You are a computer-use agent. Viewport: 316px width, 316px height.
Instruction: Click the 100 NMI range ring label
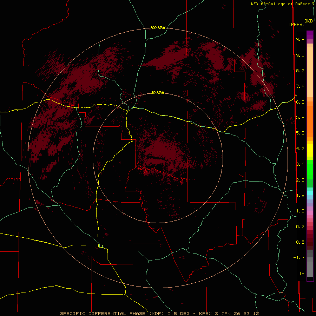158,28
